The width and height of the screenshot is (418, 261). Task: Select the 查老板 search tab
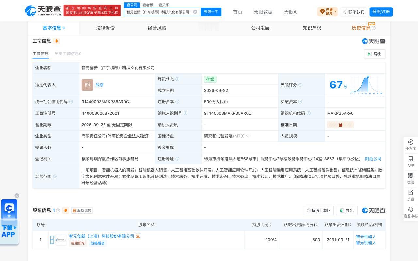148,5
